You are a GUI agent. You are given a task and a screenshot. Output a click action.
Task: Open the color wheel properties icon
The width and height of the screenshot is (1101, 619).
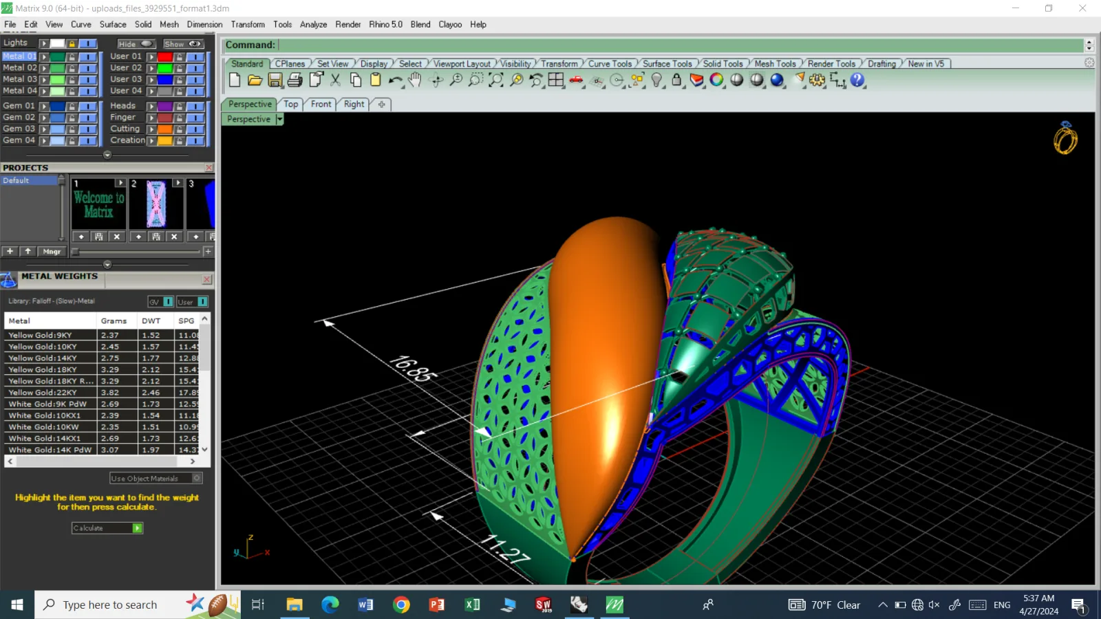point(716,80)
